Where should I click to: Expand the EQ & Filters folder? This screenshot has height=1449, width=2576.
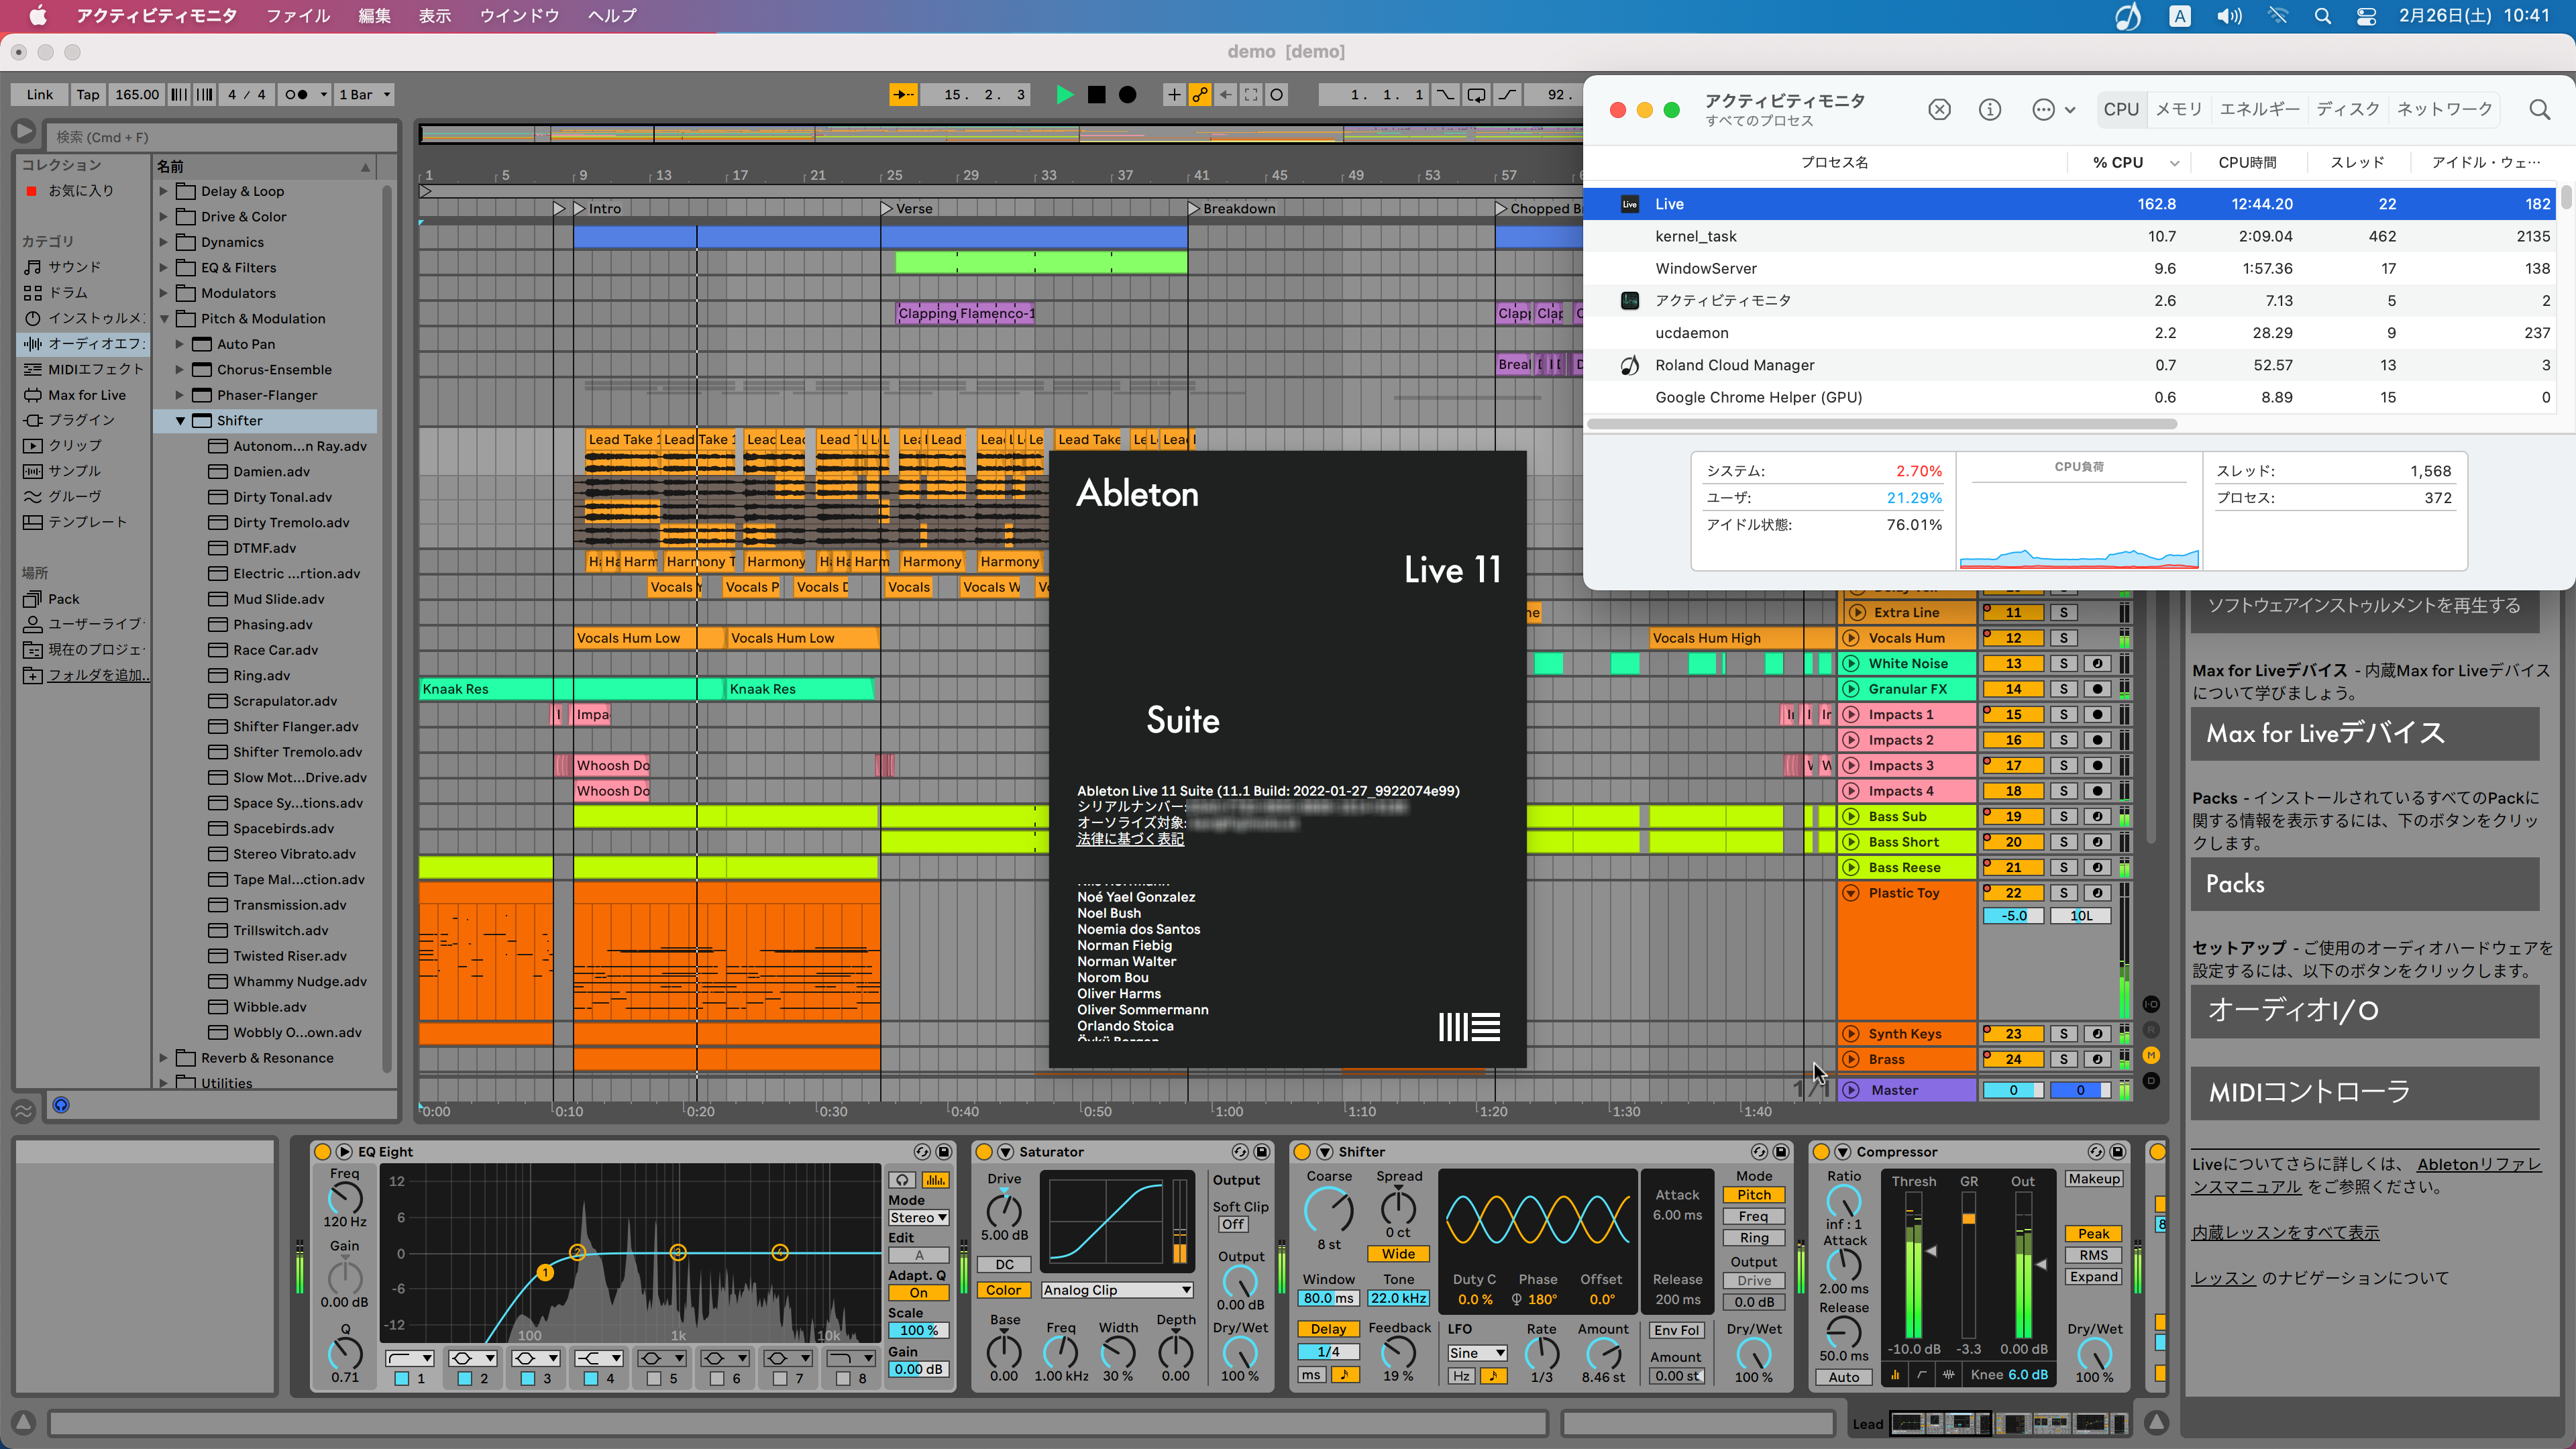tap(164, 267)
